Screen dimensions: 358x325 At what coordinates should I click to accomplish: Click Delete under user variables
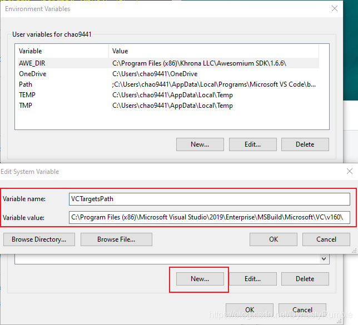(x=305, y=144)
